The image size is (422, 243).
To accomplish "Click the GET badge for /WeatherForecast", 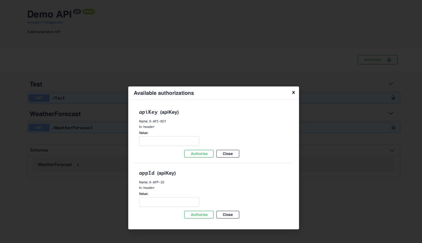I will click(x=39, y=127).
